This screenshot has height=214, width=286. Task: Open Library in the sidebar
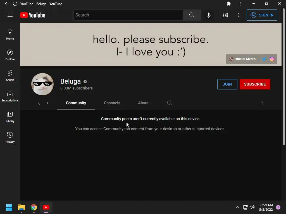pos(10,117)
